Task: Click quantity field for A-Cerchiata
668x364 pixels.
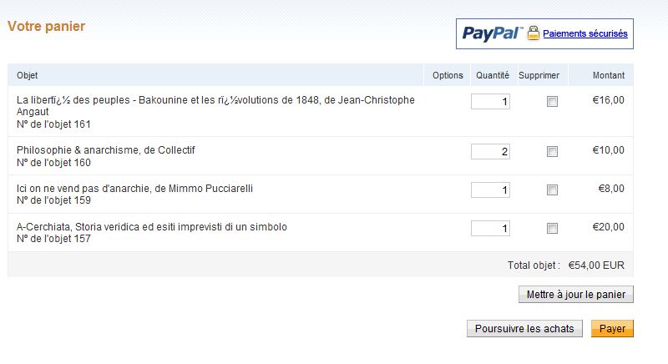Action: [490, 228]
